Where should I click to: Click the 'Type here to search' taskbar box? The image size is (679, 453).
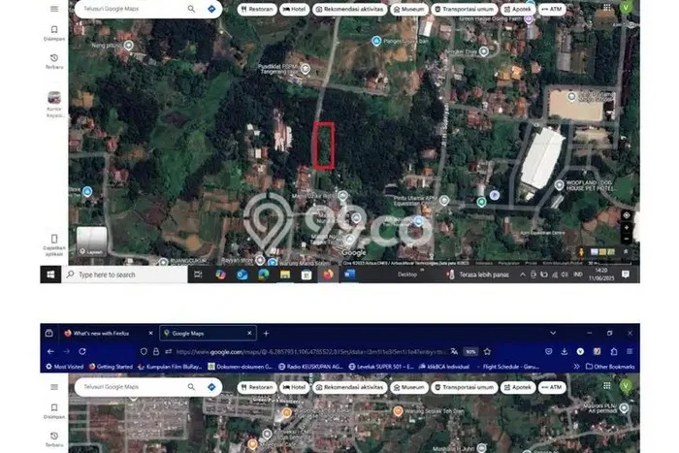point(125,275)
